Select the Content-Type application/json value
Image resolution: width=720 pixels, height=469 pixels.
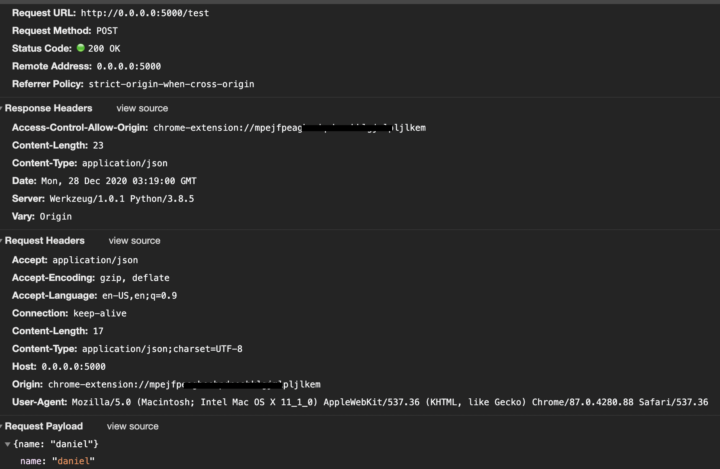coord(124,163)
